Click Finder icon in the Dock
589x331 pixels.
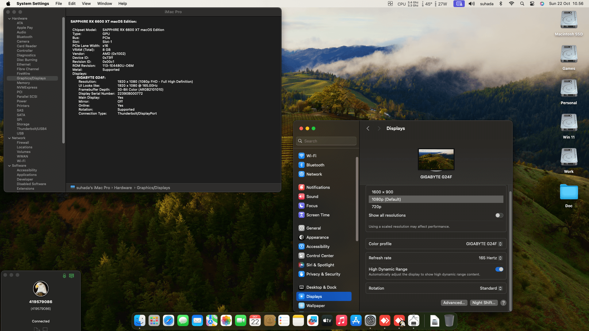coord(140,321)
